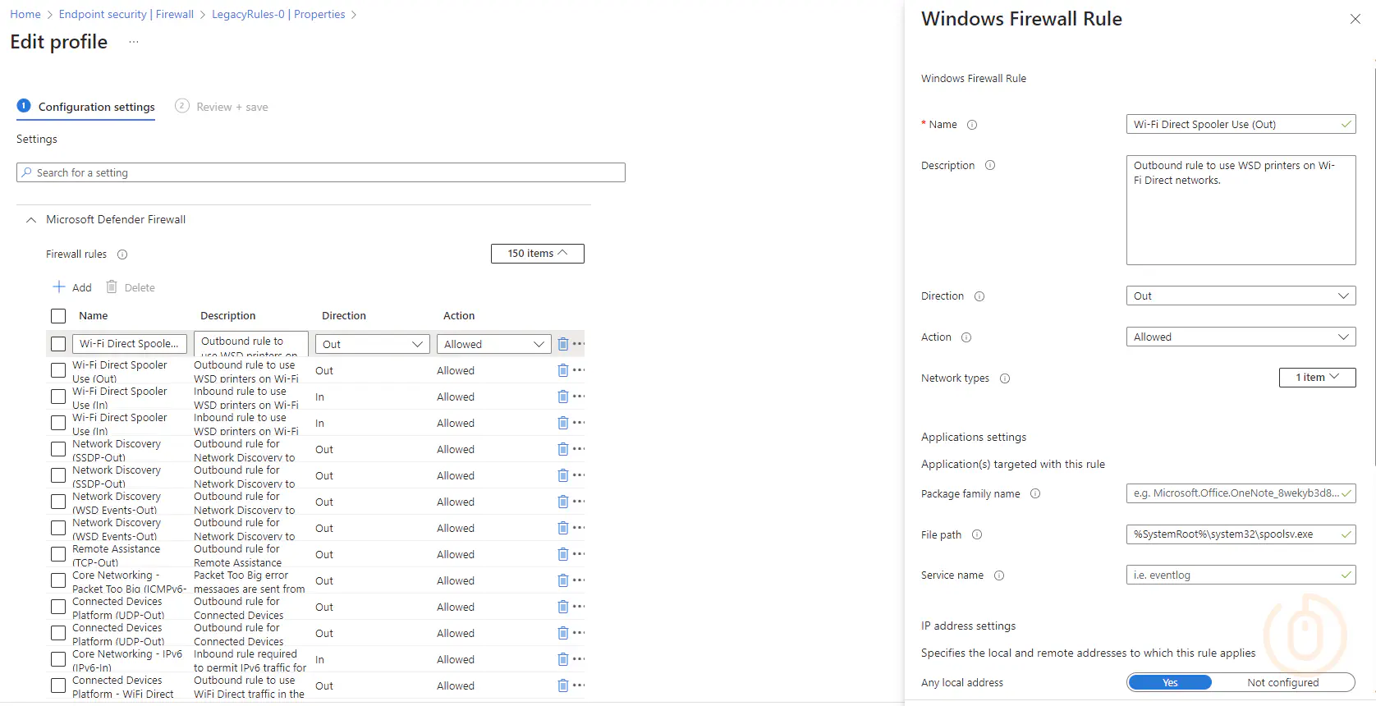Click the info icon next to Firewall rules
The width and height of the screenshot is (1376, 706).
point(122,254)
